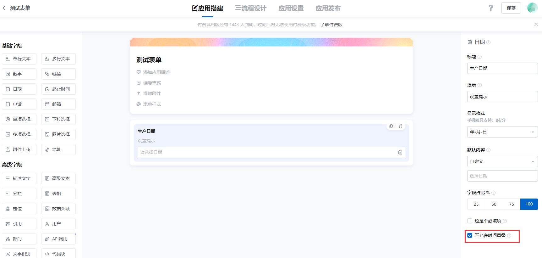Open 了解付费版 link
The image size is (542, 258).
(331, 25)
